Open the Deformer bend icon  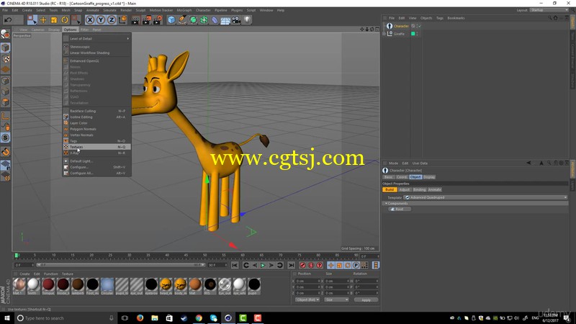[215, 20]
